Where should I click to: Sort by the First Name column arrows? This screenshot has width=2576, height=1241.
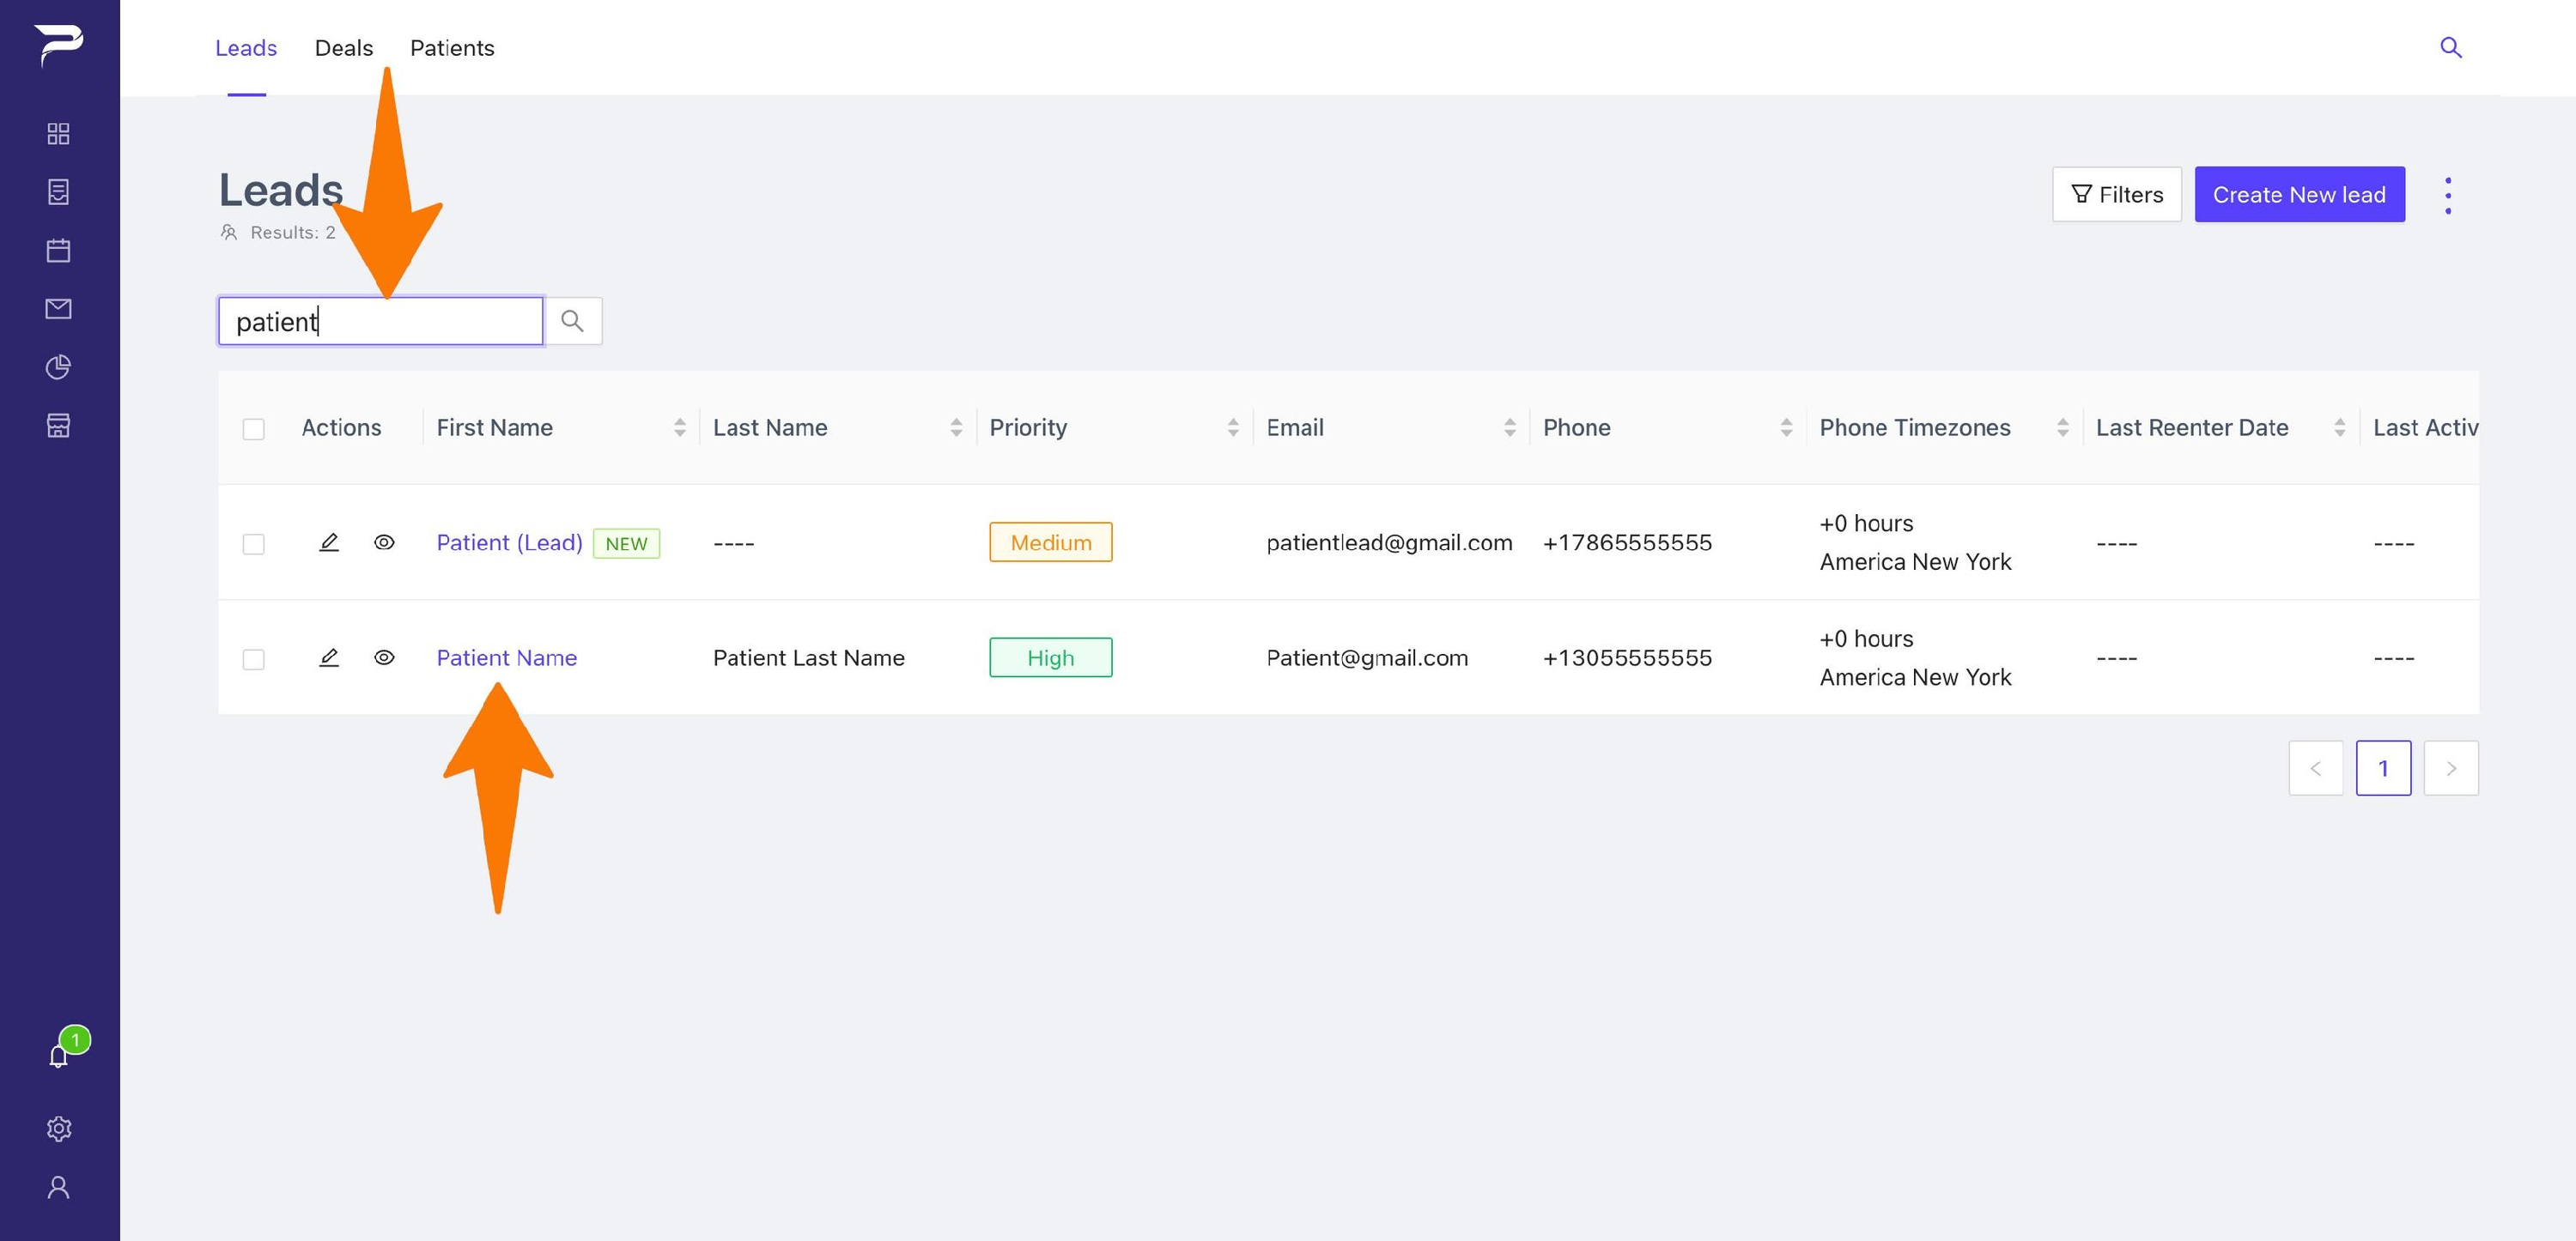tap(680, 427)
